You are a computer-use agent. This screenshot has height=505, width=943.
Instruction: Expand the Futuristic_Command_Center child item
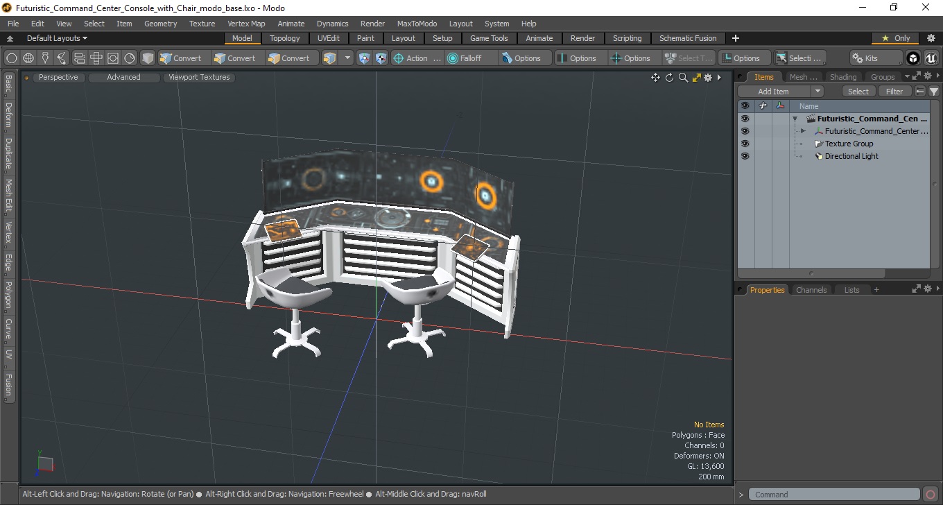pyautogui.click(x=803, y=131)
